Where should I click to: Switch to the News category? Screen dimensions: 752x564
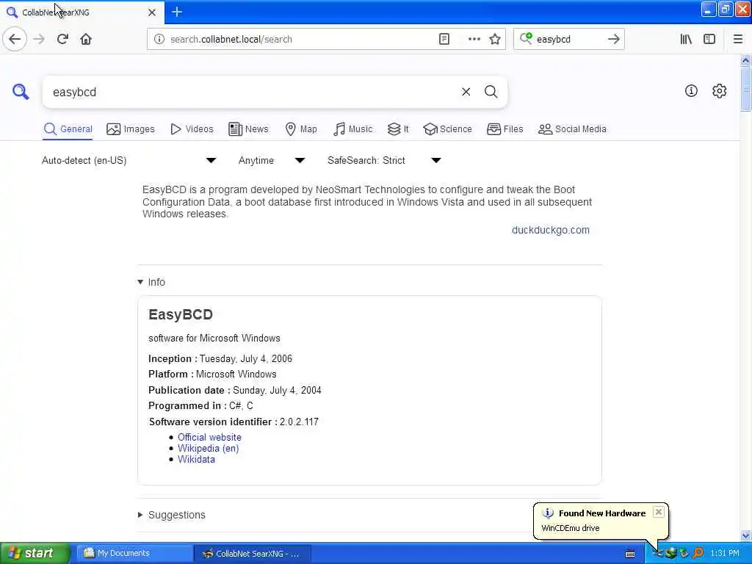pyautogui.click(x=248, y=129)
